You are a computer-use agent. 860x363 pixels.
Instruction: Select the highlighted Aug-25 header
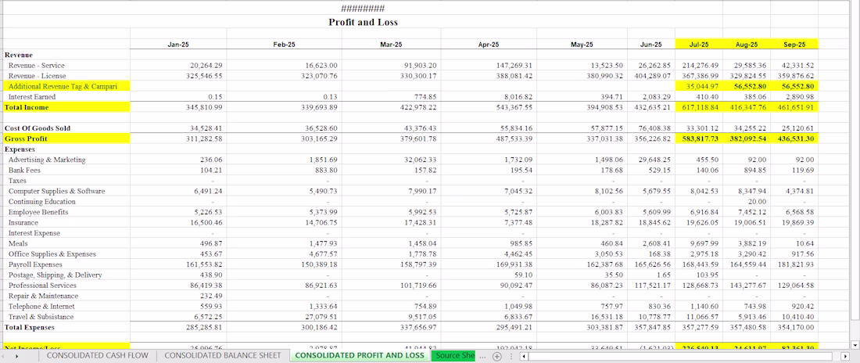747,45
